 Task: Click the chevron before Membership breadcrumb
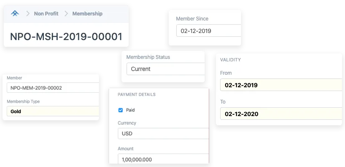click(66, 14)
